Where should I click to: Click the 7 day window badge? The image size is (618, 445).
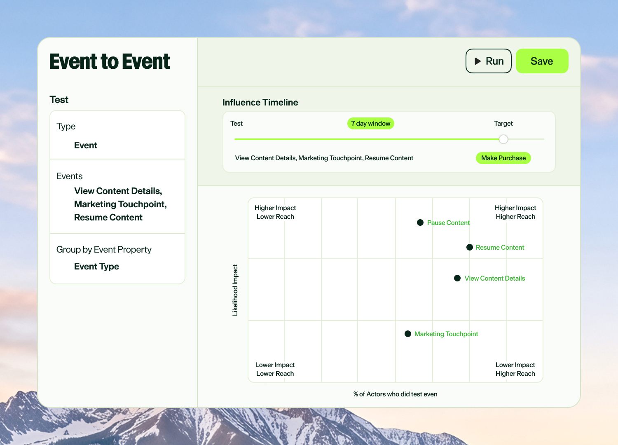371,124
